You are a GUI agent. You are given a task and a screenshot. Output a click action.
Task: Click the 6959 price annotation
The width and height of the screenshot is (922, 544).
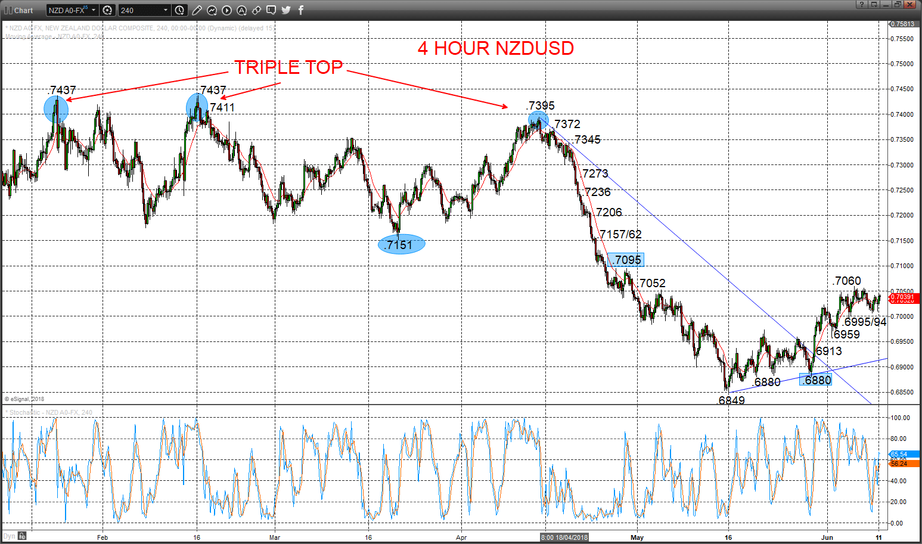pyautogui.click(x=846, y=334)
